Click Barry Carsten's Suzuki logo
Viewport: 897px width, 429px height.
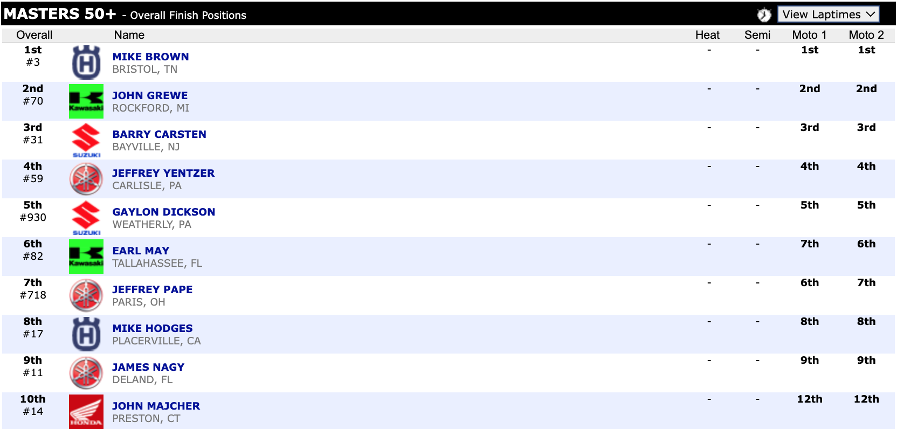pyautogui.click(x=86, y=140)
